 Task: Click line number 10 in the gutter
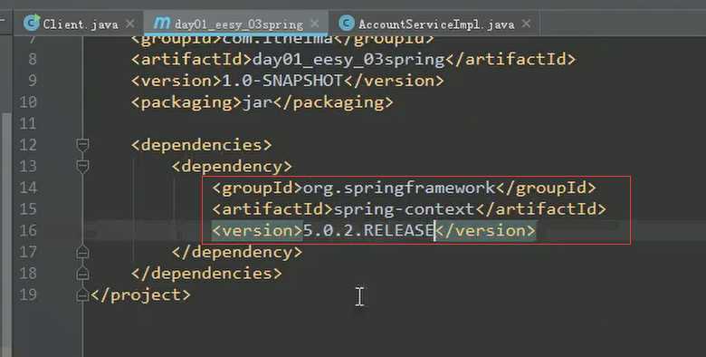pos(28,101)
